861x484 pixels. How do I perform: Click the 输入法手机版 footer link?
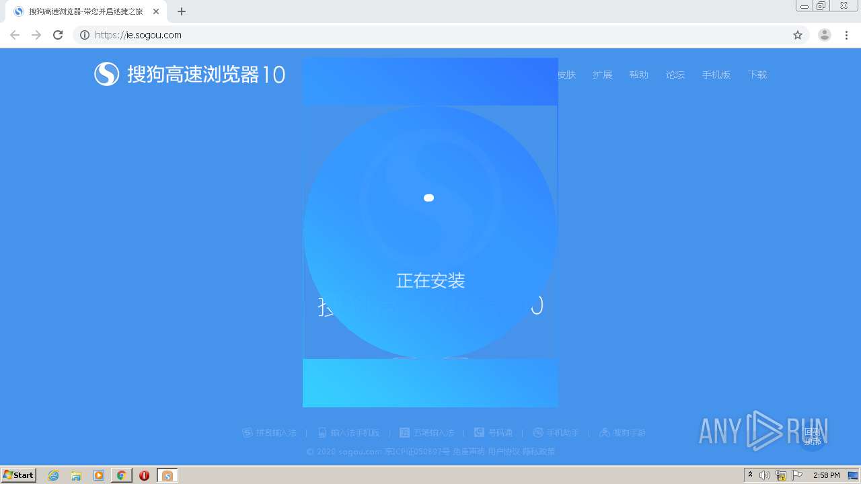click(348, 433)
